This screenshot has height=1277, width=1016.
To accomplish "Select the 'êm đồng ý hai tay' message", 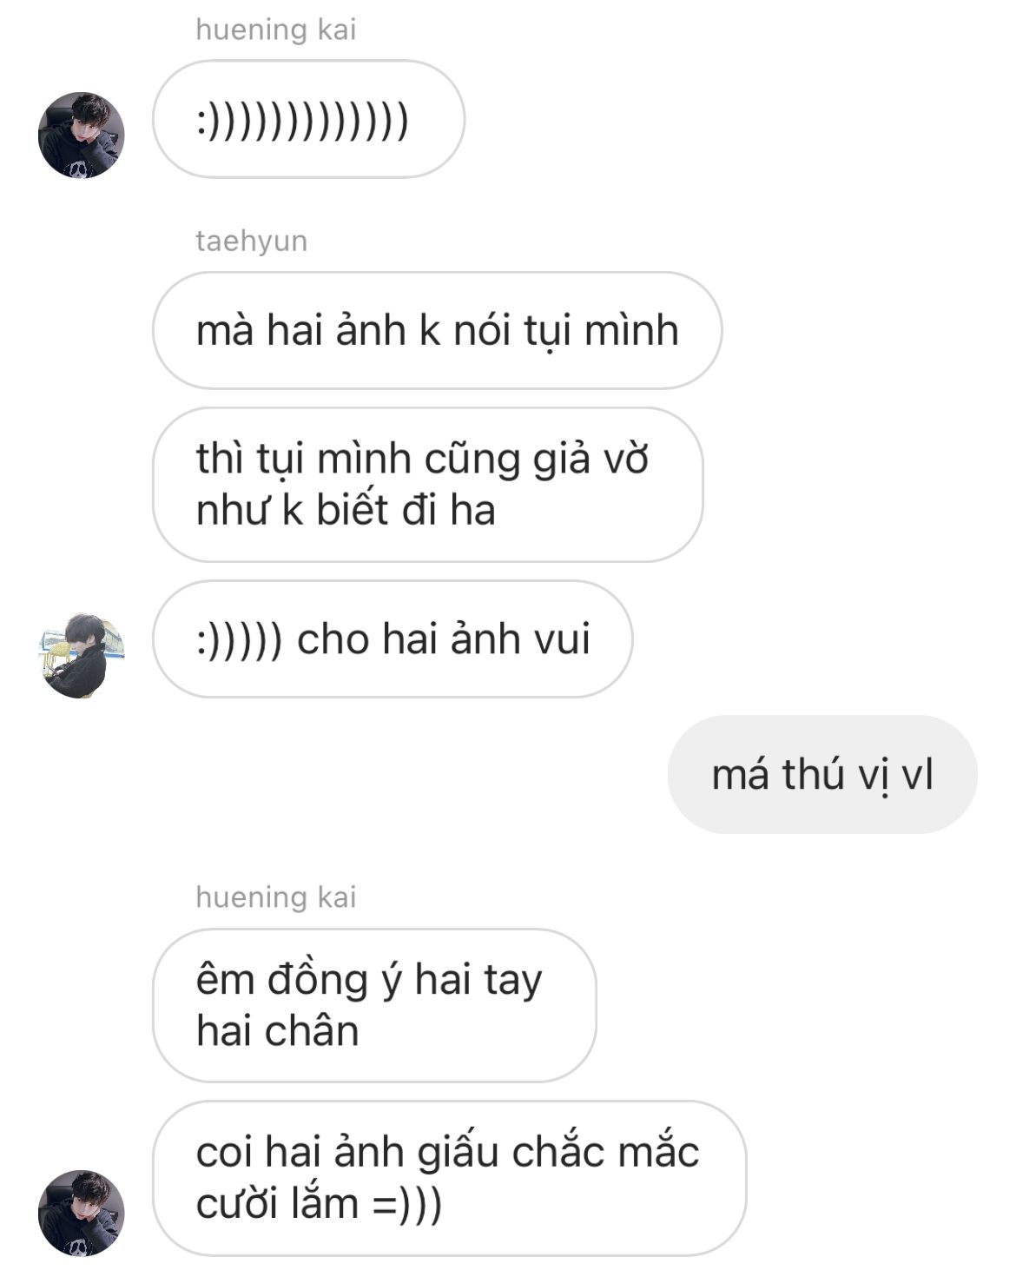I will (x=374, y=1005).
